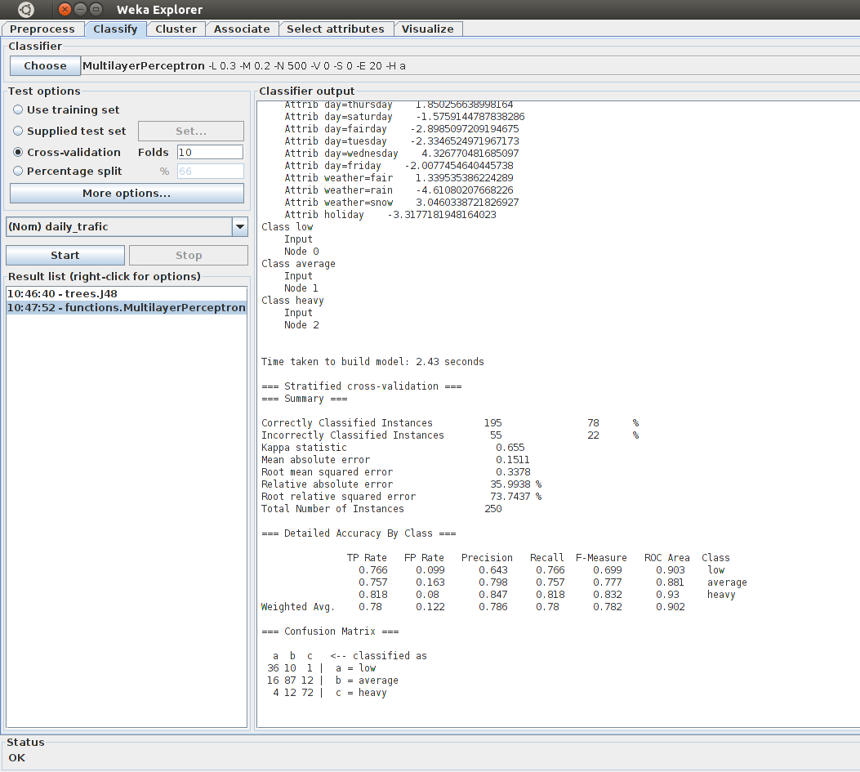This screenshot has height=772, width=860.
Task: Go to the Associate tab
Action: tap(242, 29)
